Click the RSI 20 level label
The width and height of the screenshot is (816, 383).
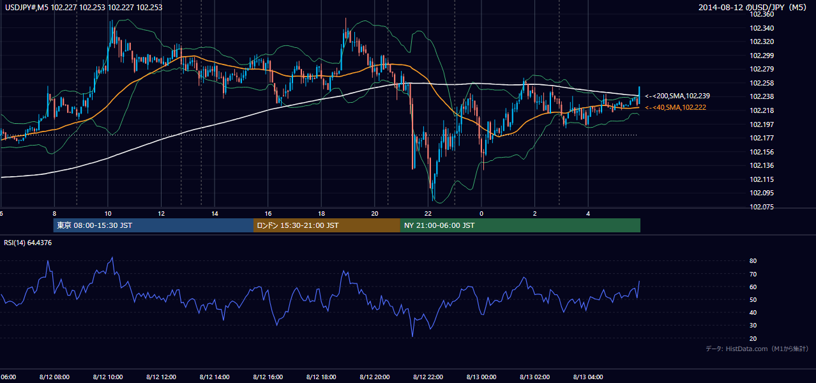(753, 338)
